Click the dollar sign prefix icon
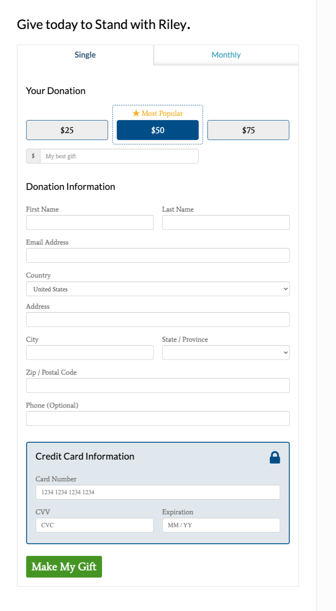Viewport: 336px width, 611px height. coord(33,156)
